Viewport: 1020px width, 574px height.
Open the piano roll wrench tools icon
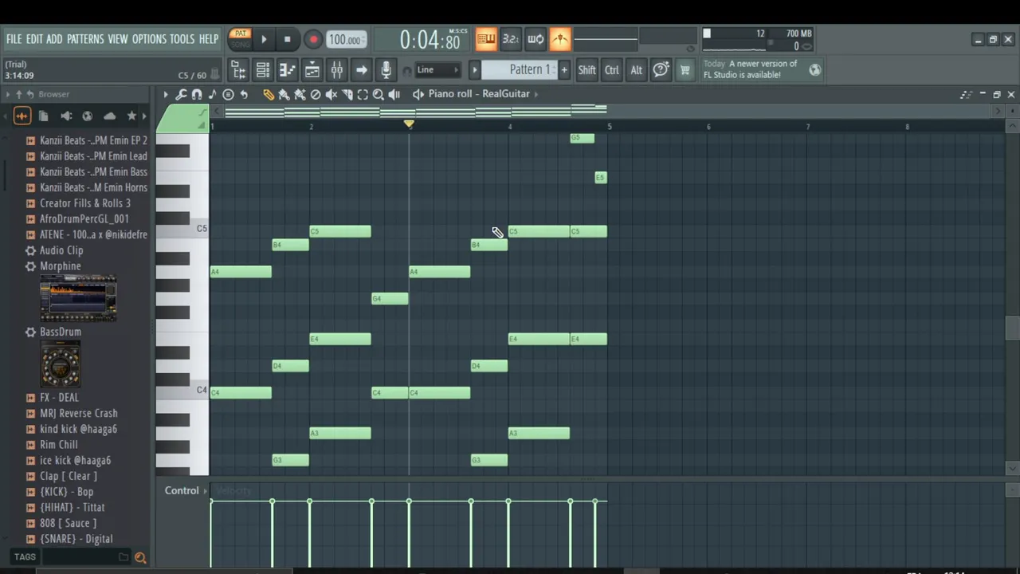(181, 94)
